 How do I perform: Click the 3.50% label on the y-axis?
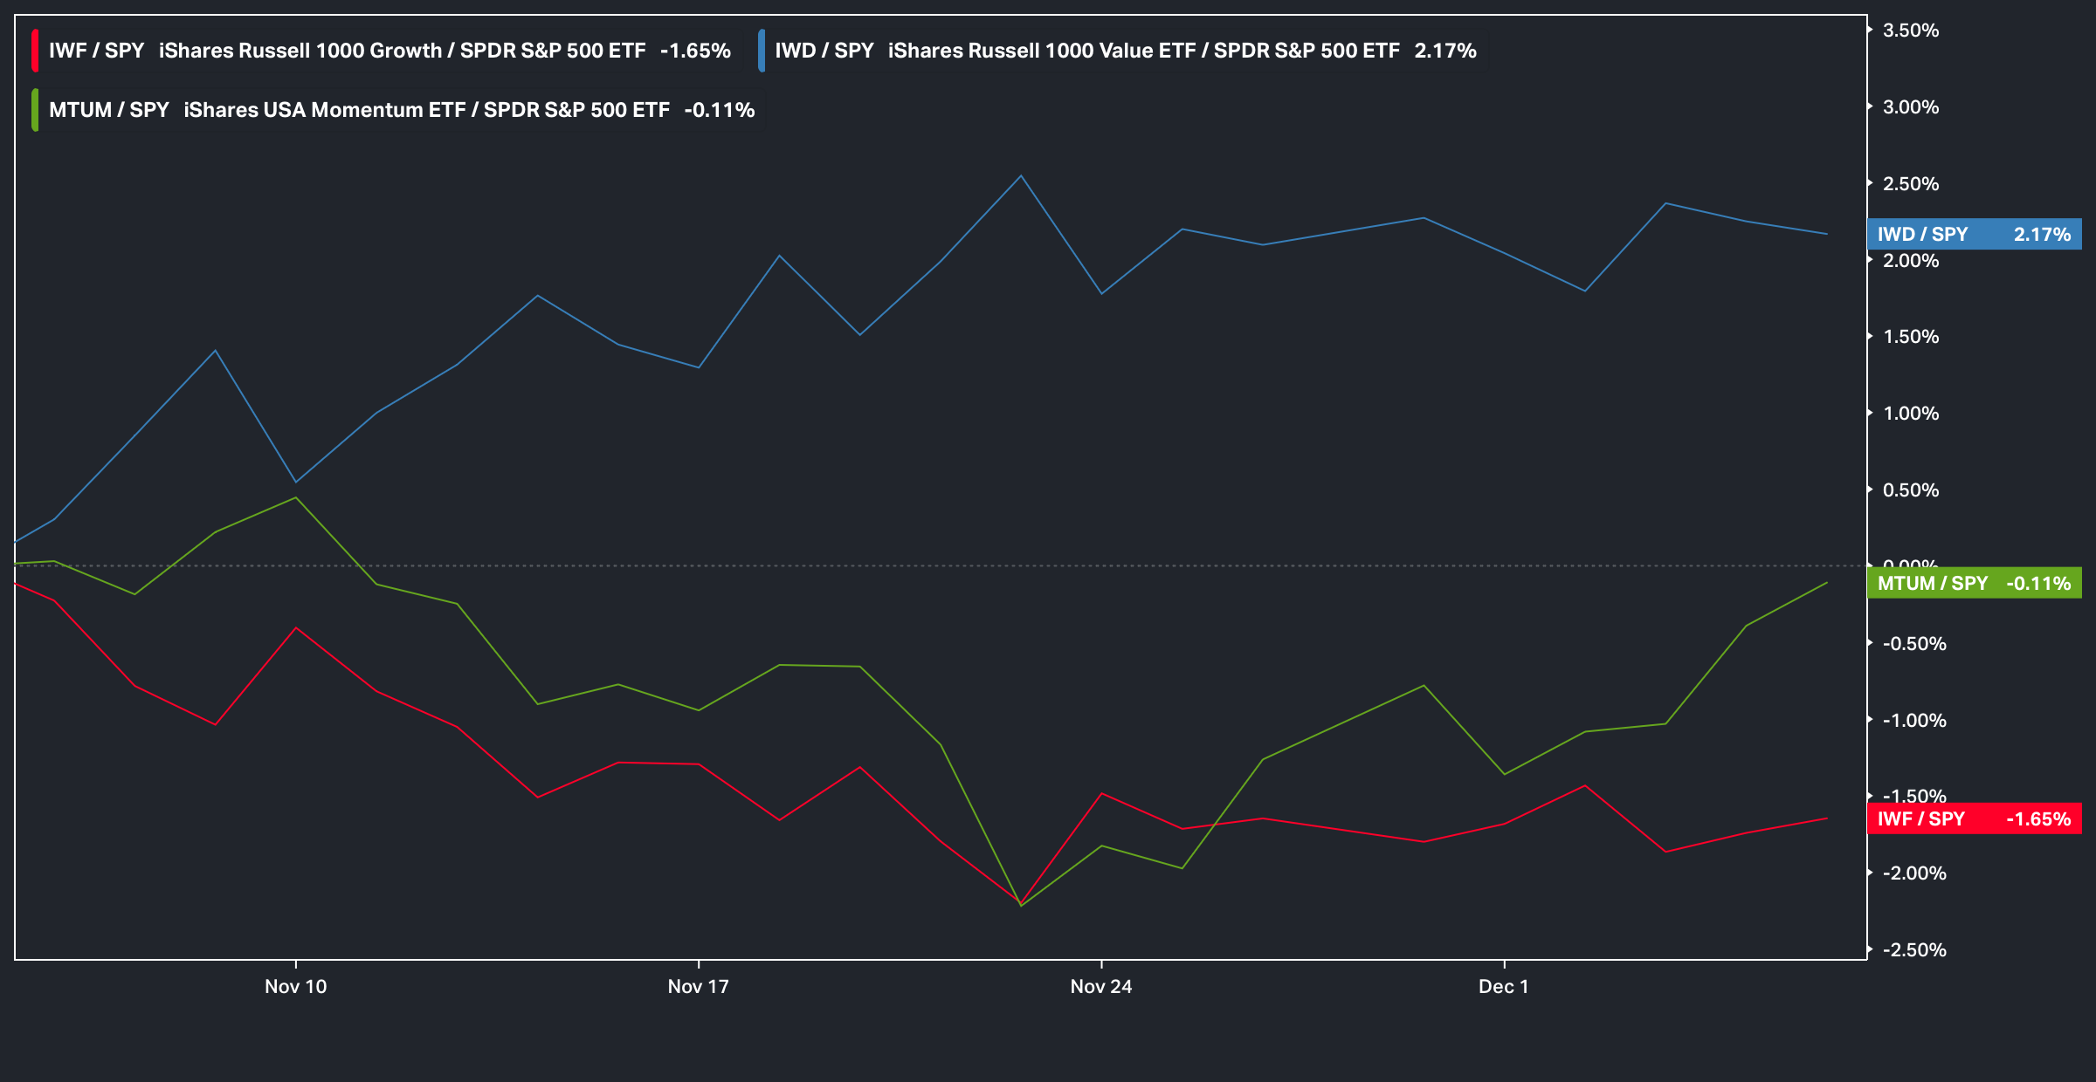coord(1910,31)
